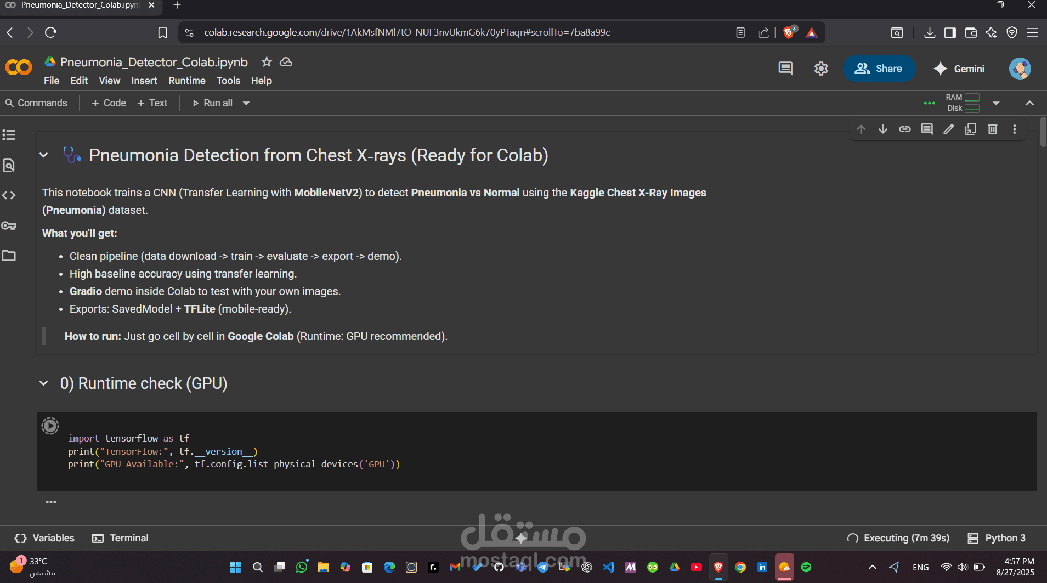1047x583 pixels.
Task: Add a new Text cell
Action: coord(152,103)
